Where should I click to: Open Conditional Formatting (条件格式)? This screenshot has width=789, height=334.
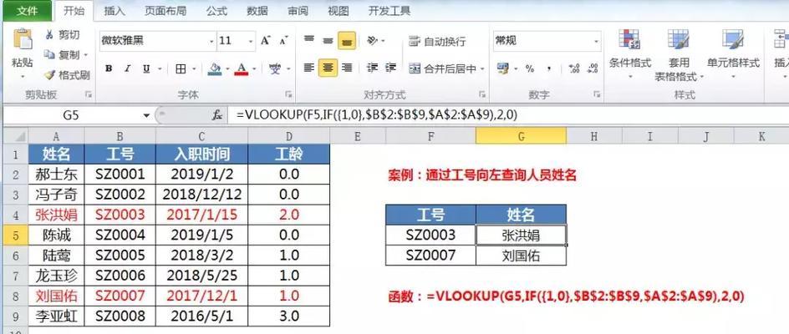click(x=629, y=53)
